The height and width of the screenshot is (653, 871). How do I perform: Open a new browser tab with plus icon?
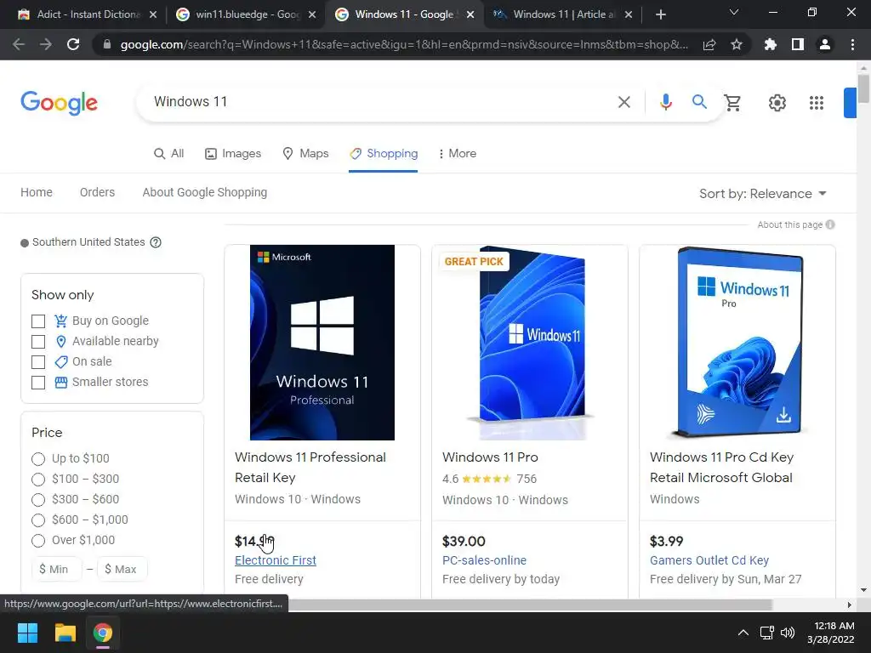coord(660,14)
